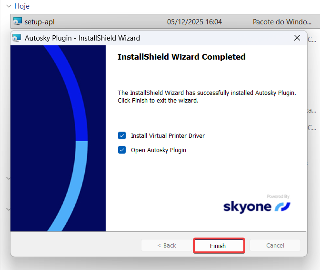
Task: Click the Cancel button
Action: [x=275, y=246]
